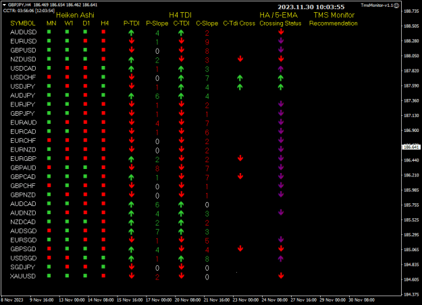This screenshot has width=422, height=305.
Task: Click the 30 Nov 08:00 time axis label
Action: coord(361,300)
